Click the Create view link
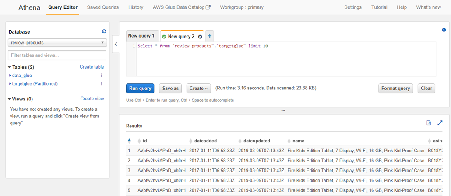451x196 pixels. (92, 99)
